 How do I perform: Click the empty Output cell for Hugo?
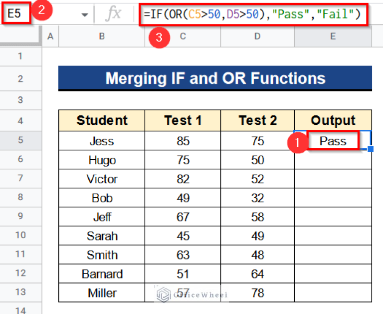[333, 160]
